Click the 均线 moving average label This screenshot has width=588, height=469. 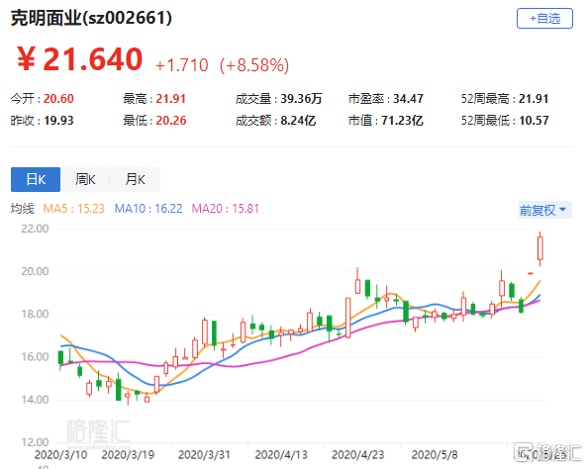coord(22,209)
